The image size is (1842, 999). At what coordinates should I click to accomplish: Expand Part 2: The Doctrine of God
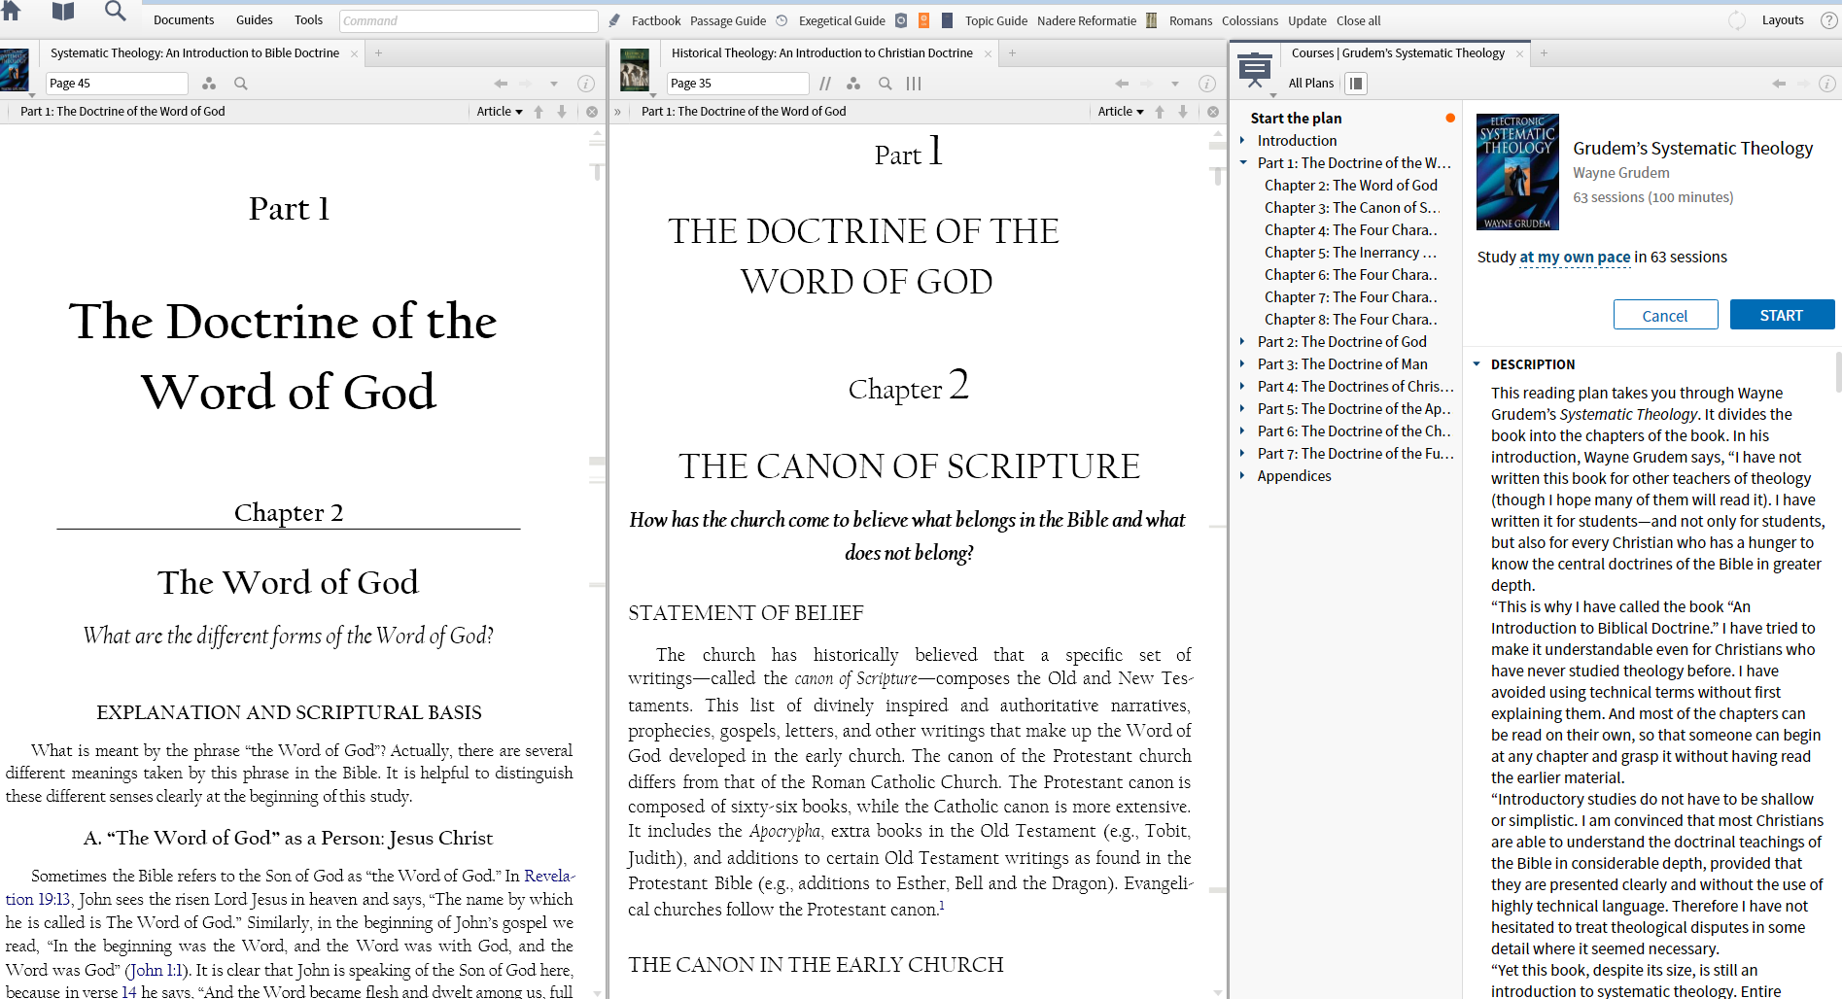1242,342
